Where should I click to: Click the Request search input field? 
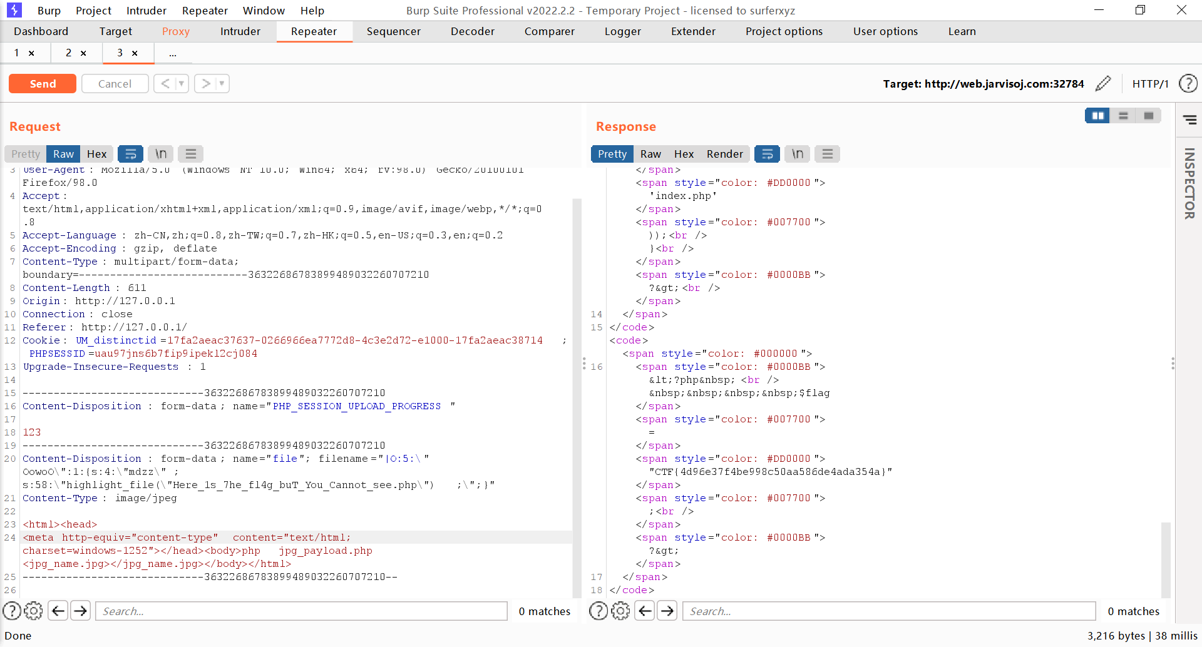(x=301, y=611)
